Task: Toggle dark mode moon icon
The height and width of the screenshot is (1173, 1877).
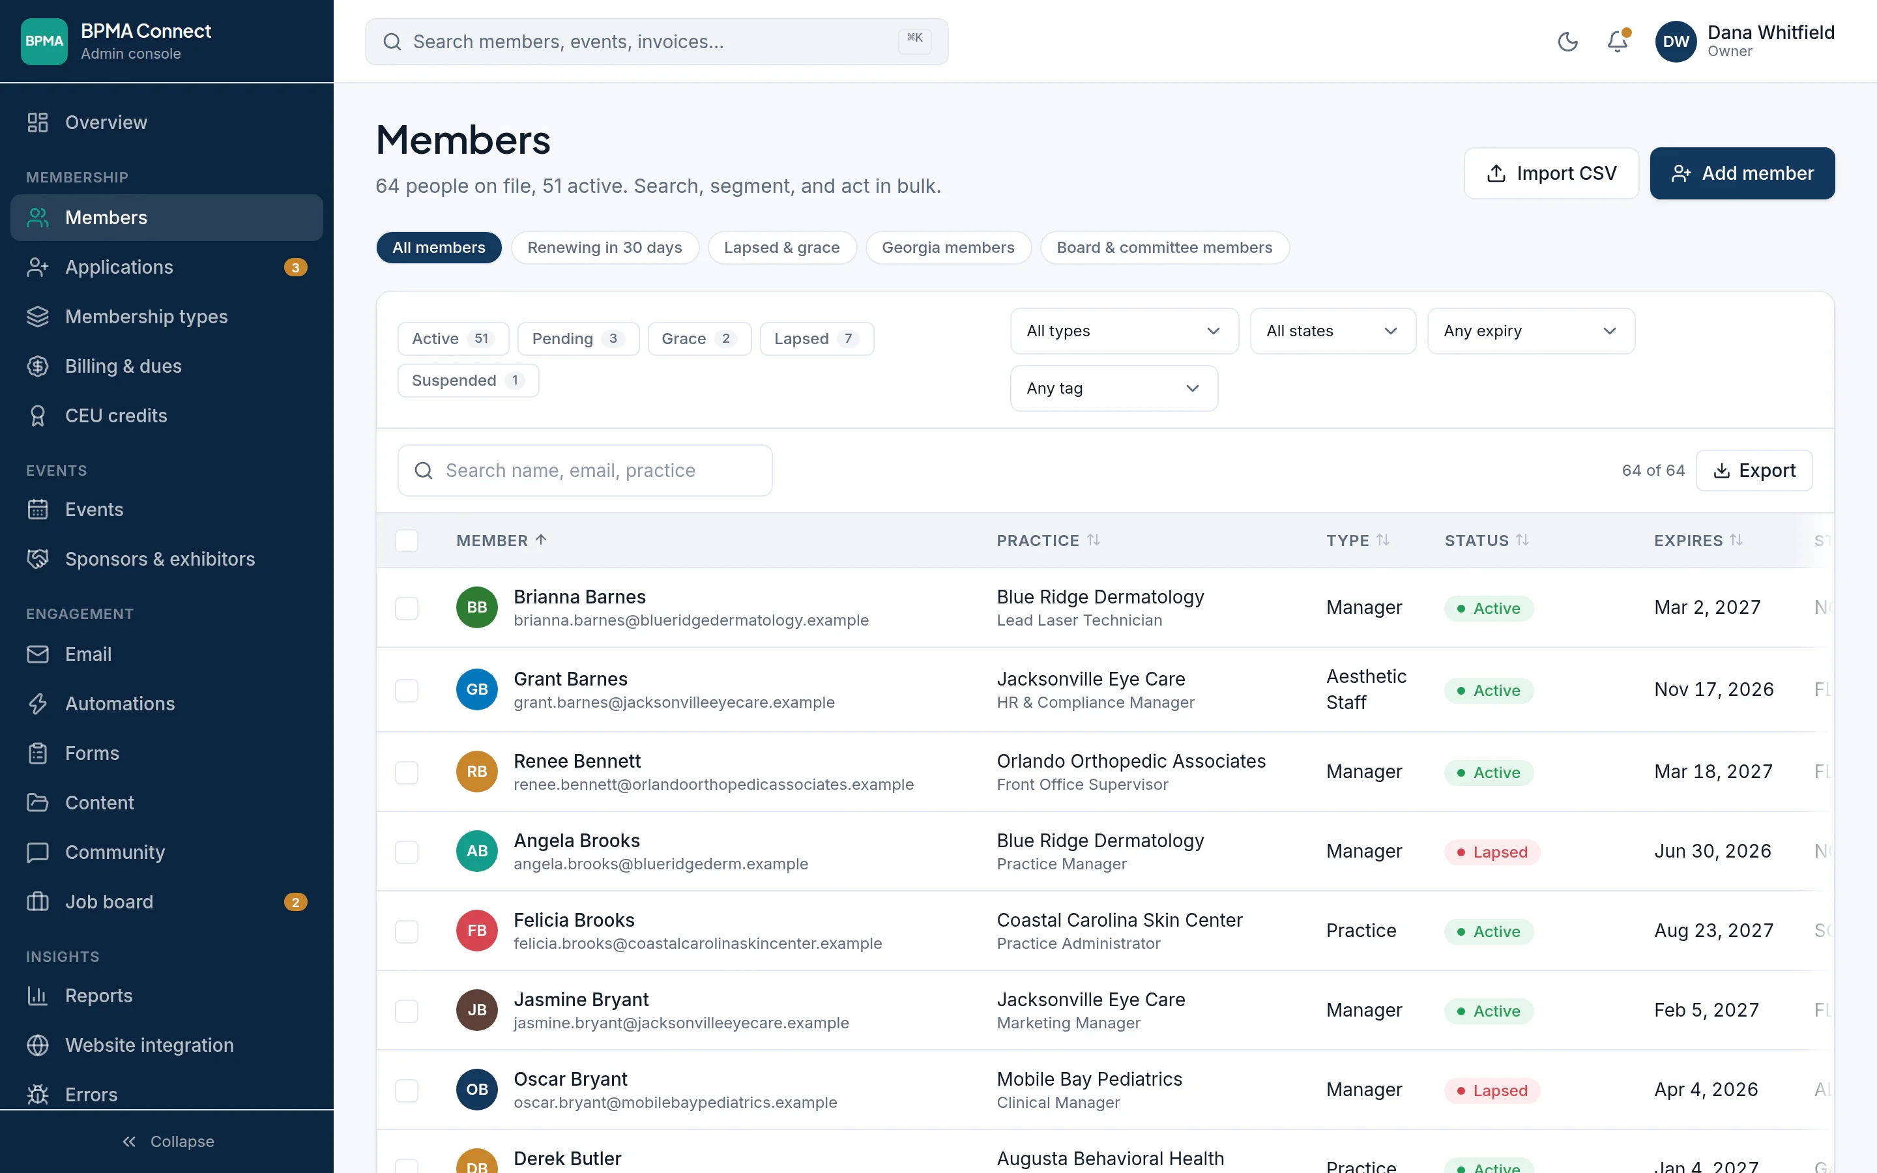Action: 1567,41
